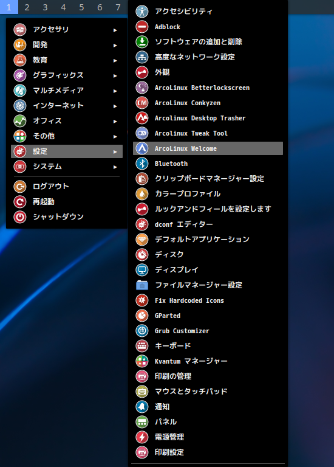334x467 pixels.
Task: Open デフォルトアプリケーション settings
Action: point(208,240)
